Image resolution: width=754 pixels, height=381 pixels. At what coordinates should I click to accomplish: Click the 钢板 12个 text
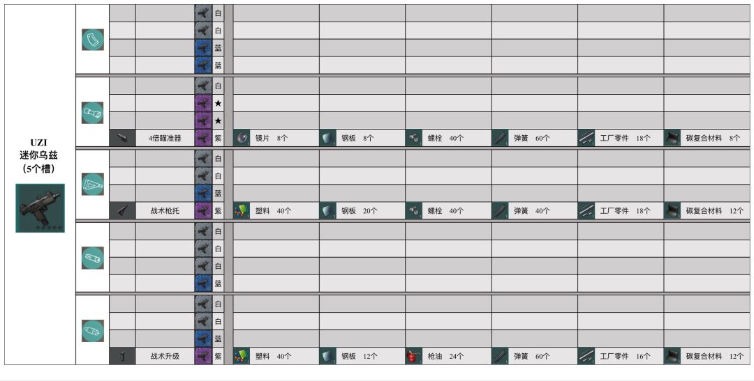point(360,357)
